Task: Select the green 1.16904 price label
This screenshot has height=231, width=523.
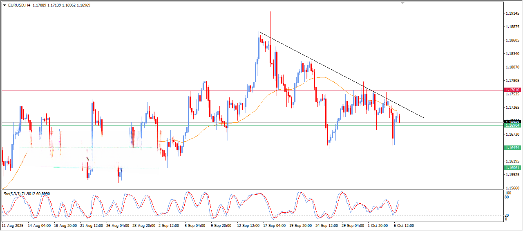Action: click(x=512, y=125)
